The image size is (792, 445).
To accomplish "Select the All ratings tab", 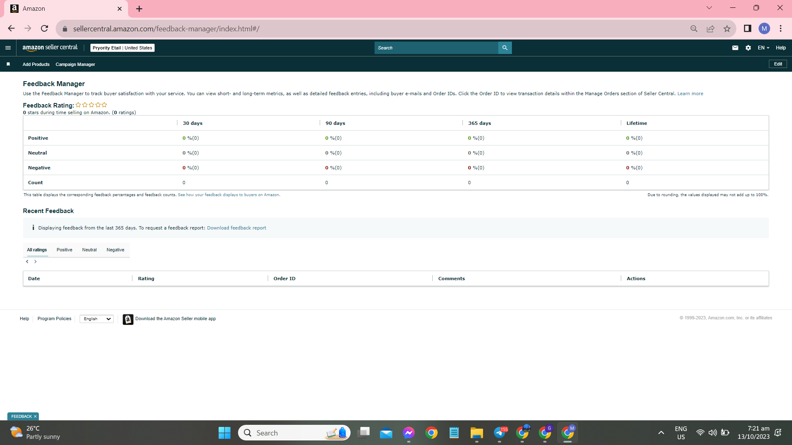I will click(37, 250).
